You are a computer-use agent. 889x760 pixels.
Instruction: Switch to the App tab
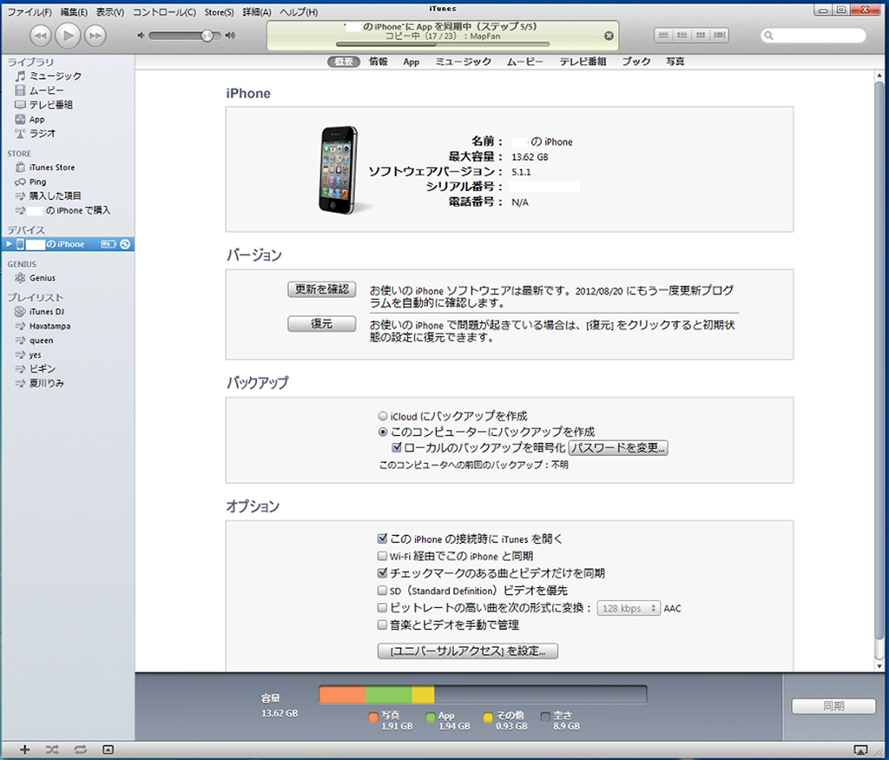[411, 62]
